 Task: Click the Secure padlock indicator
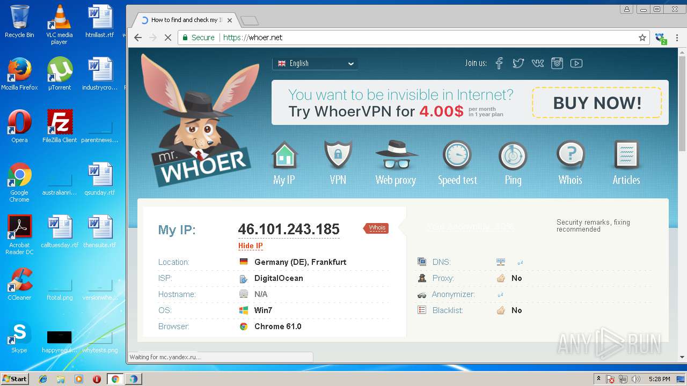click(x=198, y=38)
